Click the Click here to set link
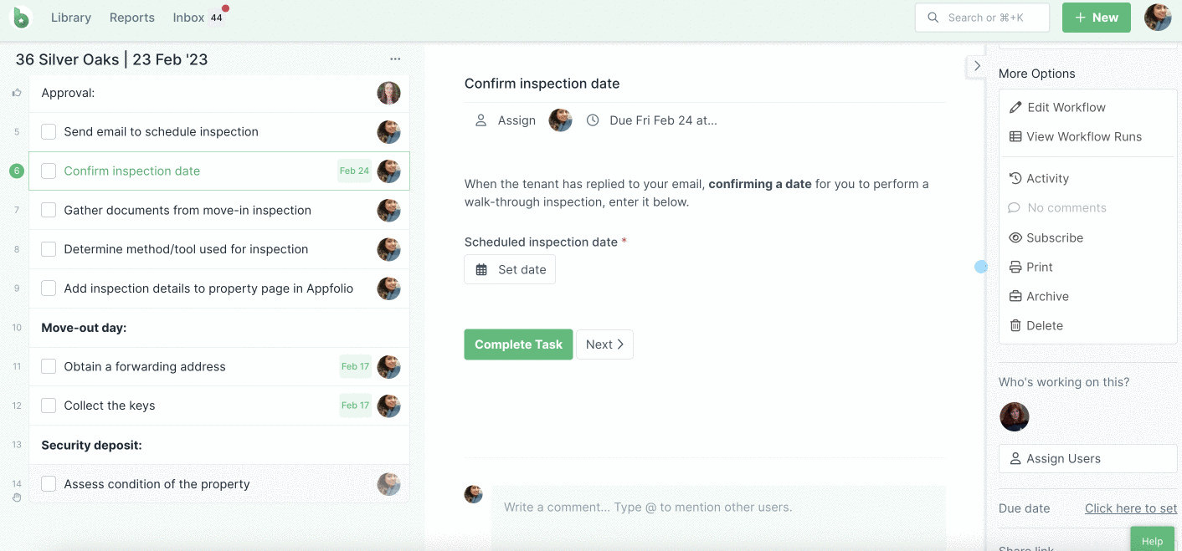This screenshot has width=1182, height=551. click(x=1131, y=508)
